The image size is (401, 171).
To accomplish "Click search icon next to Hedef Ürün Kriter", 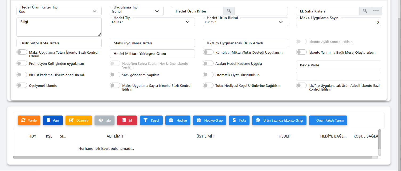I will click(229, 11).
